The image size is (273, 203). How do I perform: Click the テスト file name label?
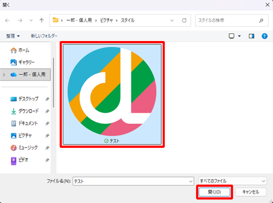point(114,141)
